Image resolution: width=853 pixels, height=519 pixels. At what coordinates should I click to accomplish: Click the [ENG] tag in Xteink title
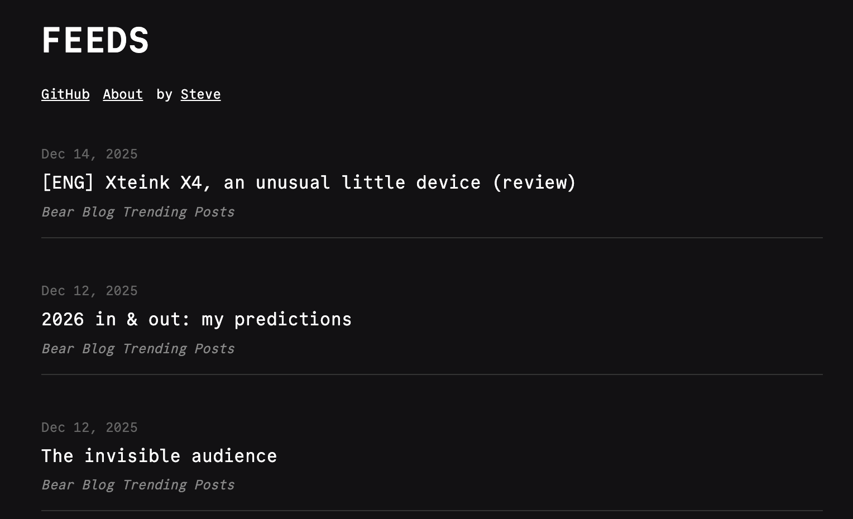coord(68,182)
